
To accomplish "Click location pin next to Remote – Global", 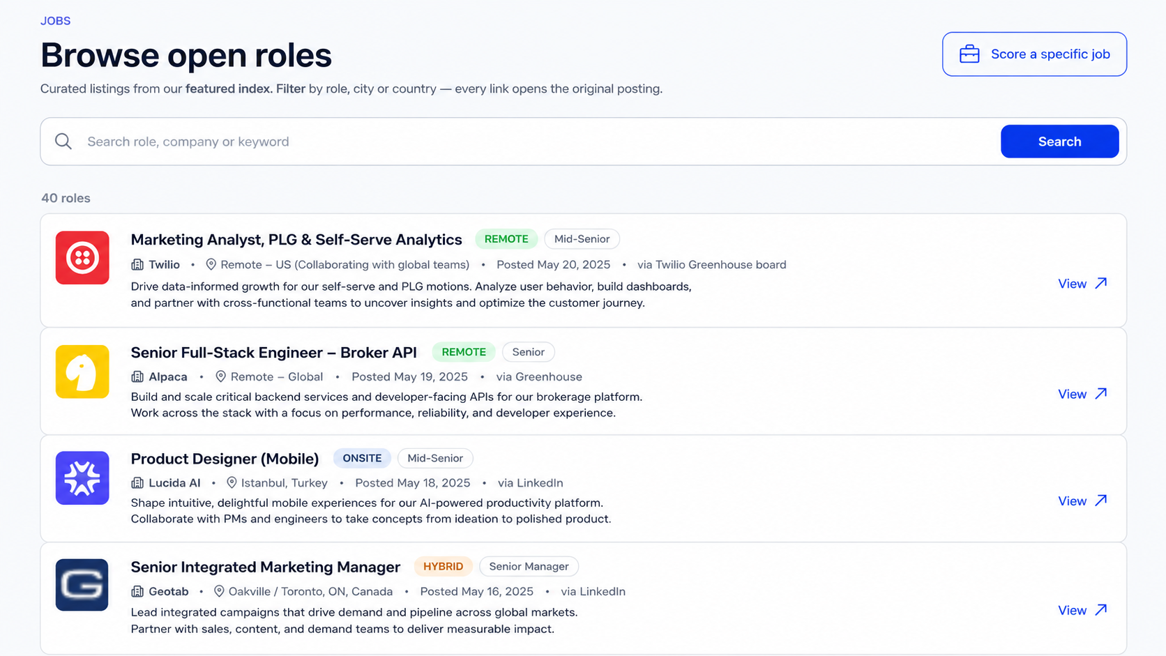I will [x=221, y=377].
